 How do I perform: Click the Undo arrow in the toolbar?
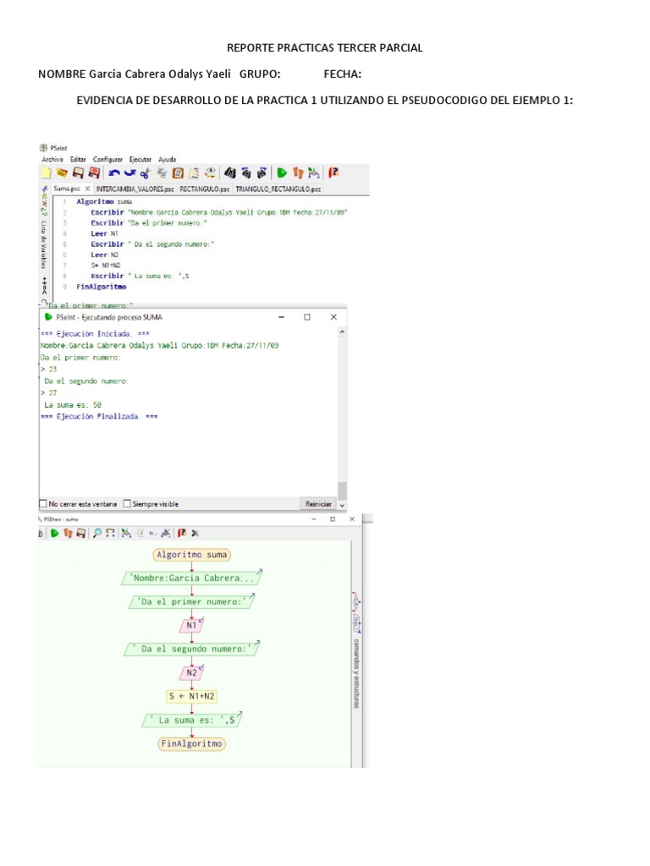coord(114,173)
